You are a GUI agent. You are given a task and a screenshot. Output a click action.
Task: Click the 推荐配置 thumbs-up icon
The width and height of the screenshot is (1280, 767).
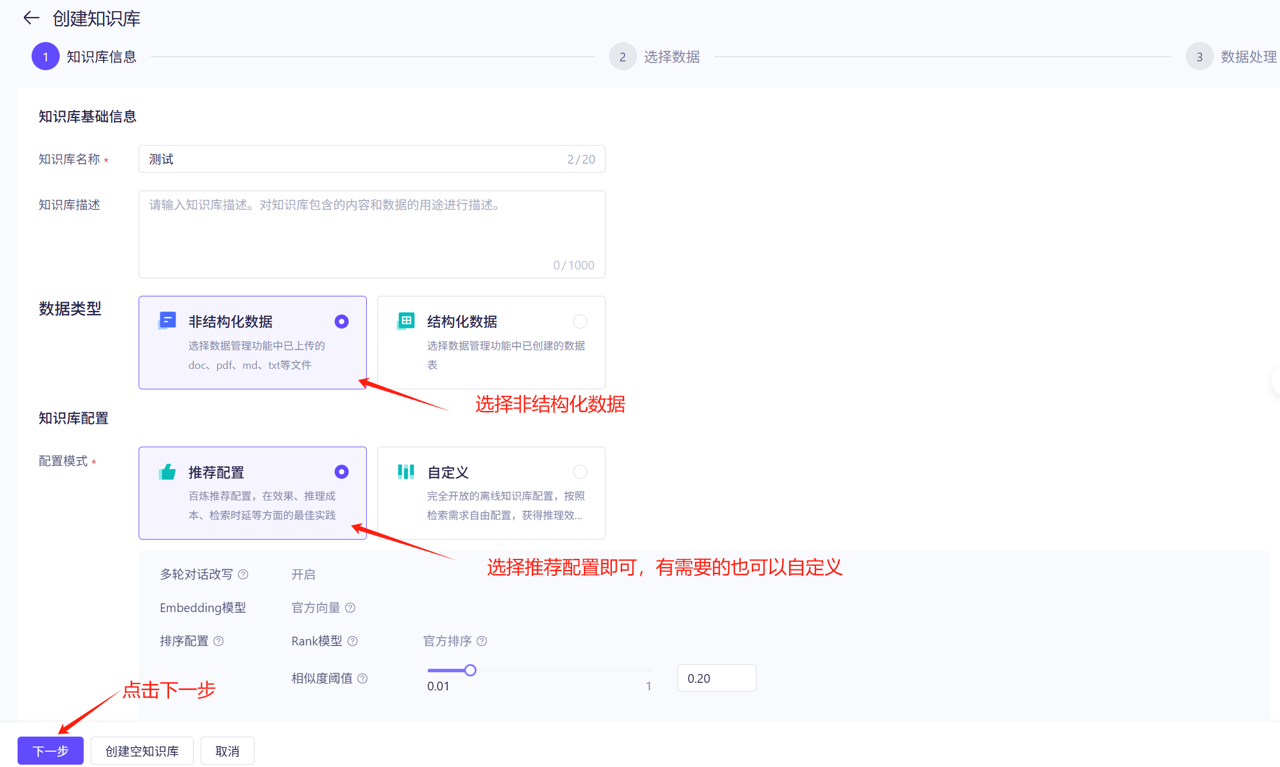click(x=167, y=471)
